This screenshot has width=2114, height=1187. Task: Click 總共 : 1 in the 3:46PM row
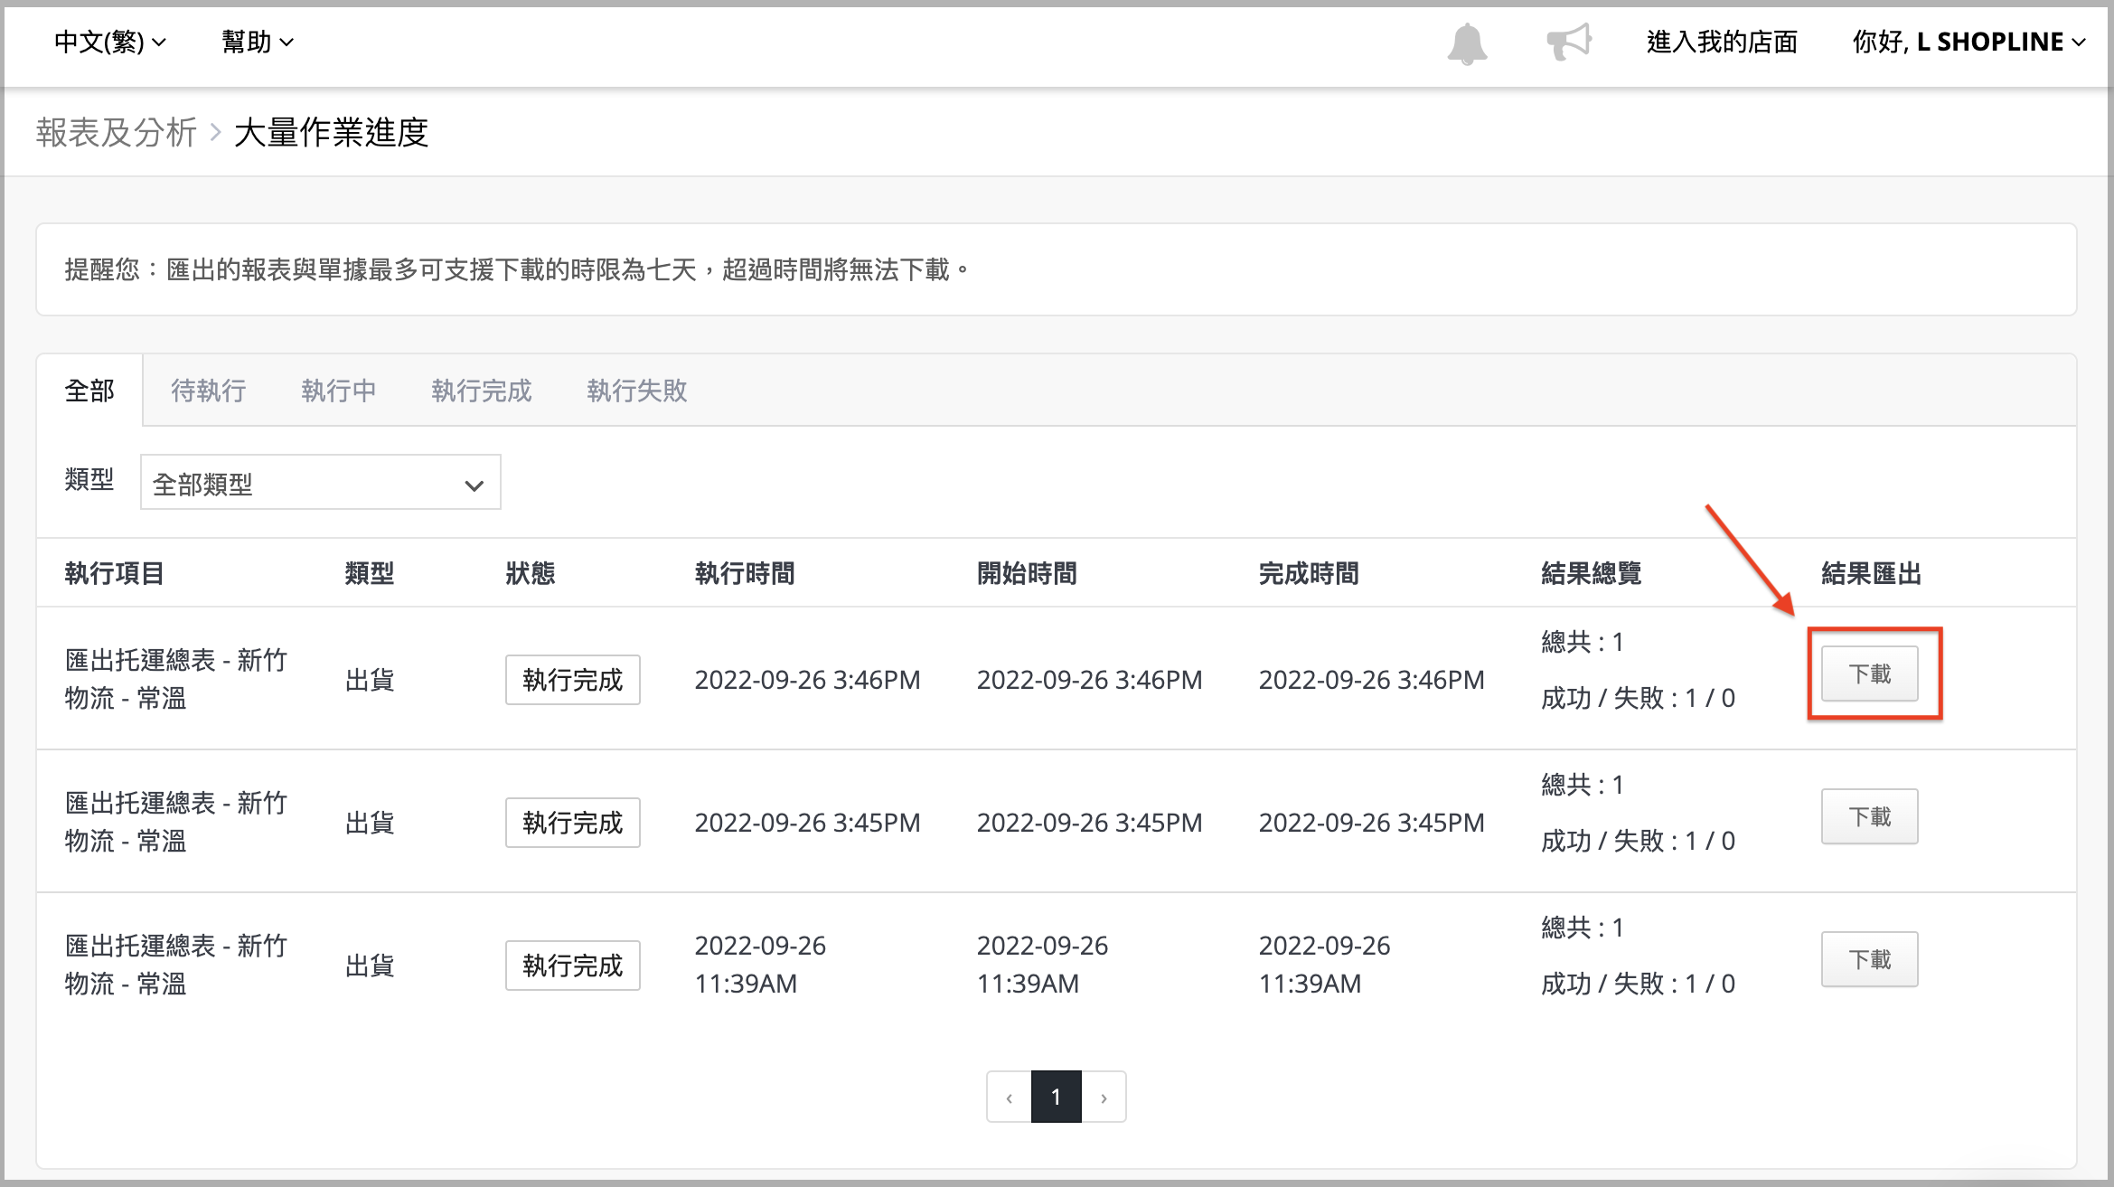(1583, 643)
